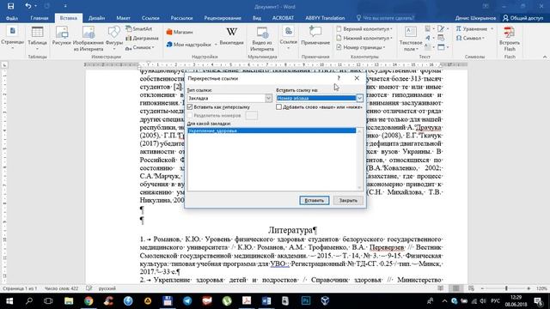
Task: Click the Закрыть button in the dialog
Action: (x=348, y=200)
